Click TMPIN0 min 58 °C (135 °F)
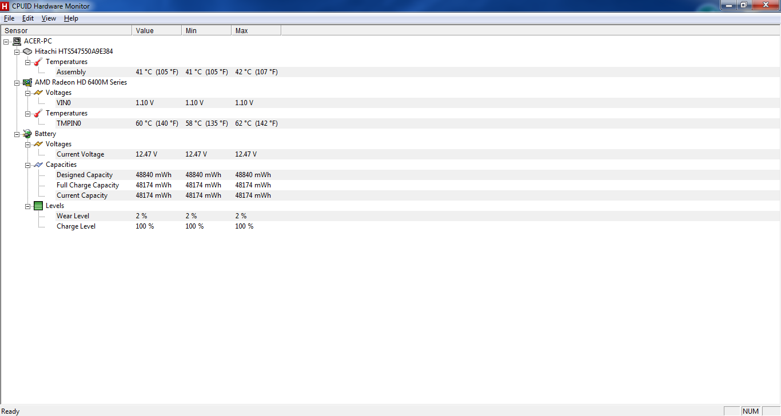Screen dimensions: 781x416 click(x=206, y=123)
